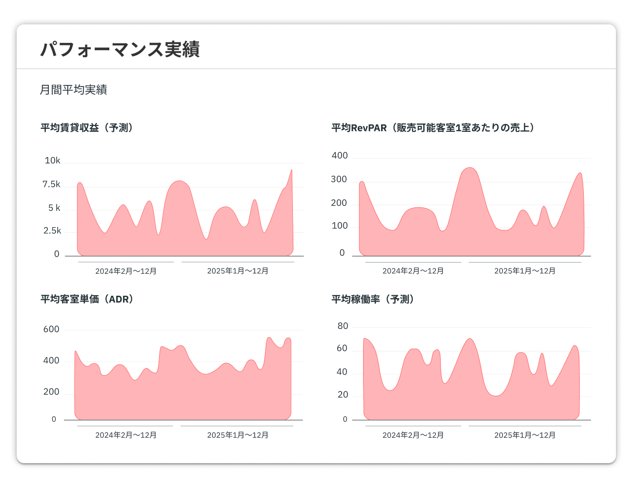Click the RevPAR area chart

[471, 211]
